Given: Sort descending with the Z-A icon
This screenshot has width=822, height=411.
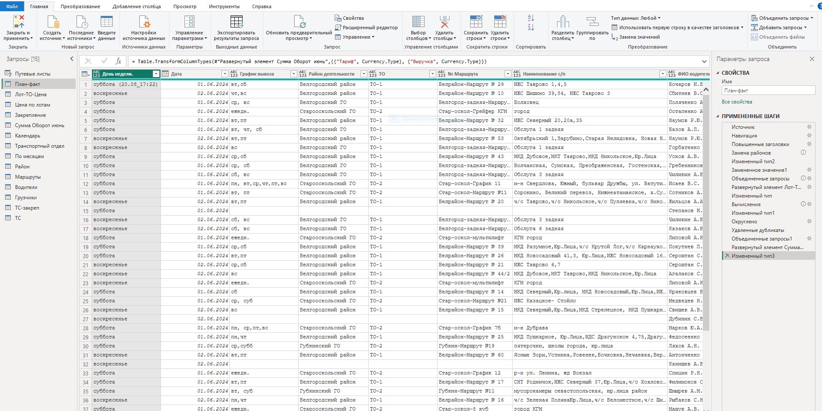Looking at the screenshot, I should click(x=531, y=27).
